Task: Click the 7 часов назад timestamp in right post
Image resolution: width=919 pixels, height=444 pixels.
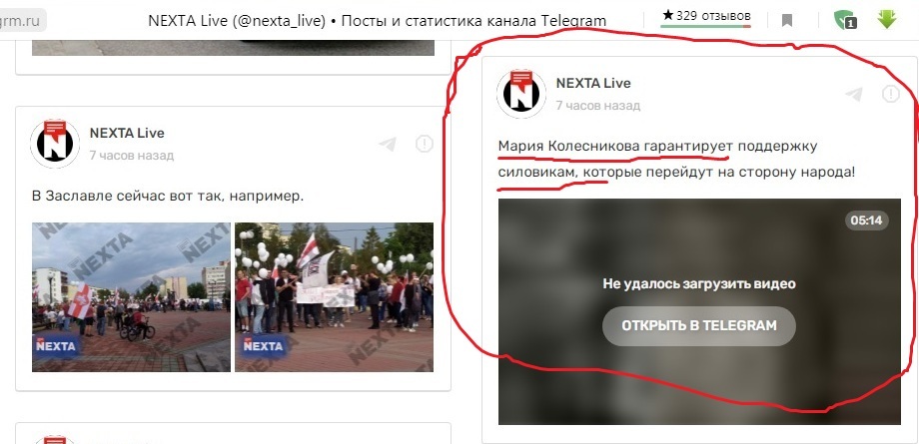Action: (597, 106)
